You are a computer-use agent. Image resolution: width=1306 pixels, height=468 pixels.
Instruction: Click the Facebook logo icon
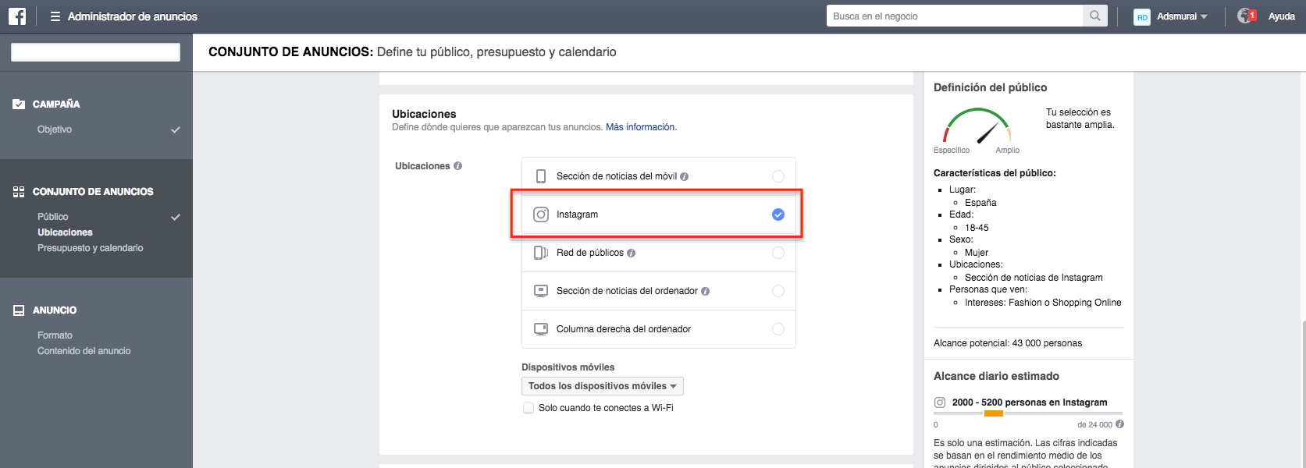[x=16, y=16]
